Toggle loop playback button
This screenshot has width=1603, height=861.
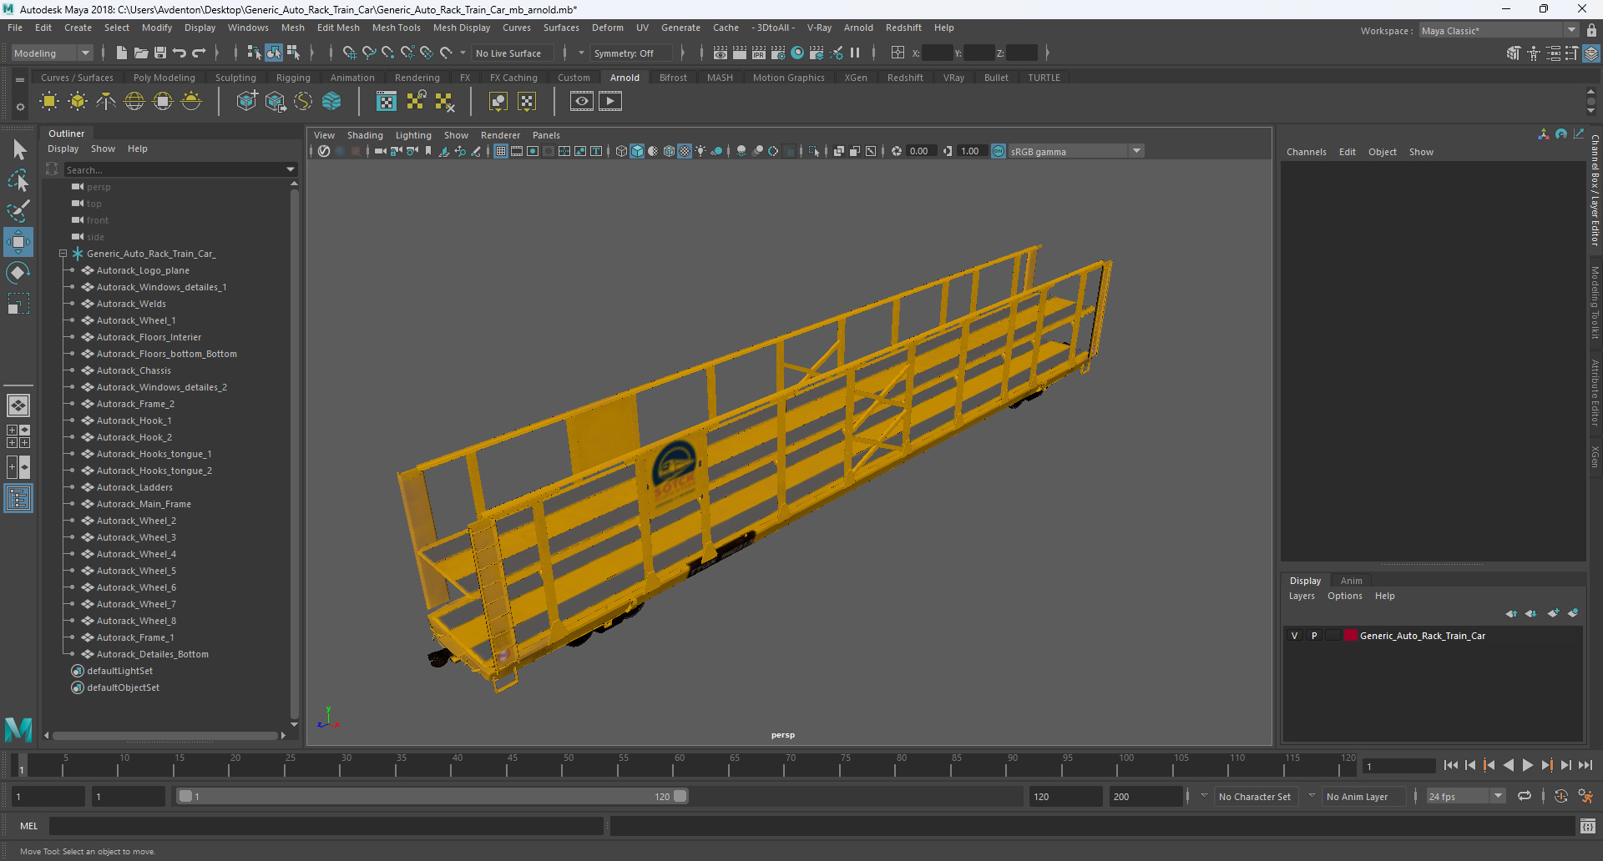pos(1525,797)
